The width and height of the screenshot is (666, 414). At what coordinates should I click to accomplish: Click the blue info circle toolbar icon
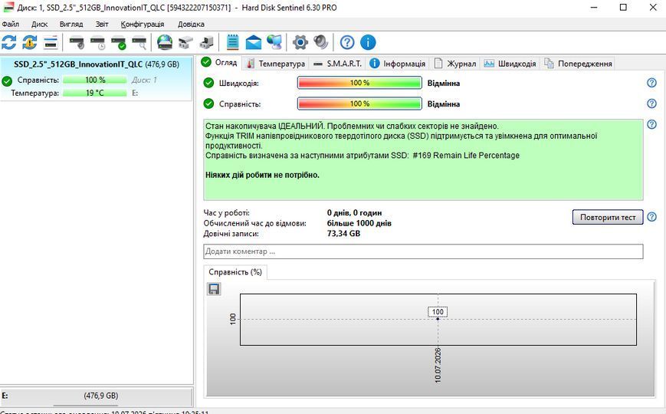point(368,42)
